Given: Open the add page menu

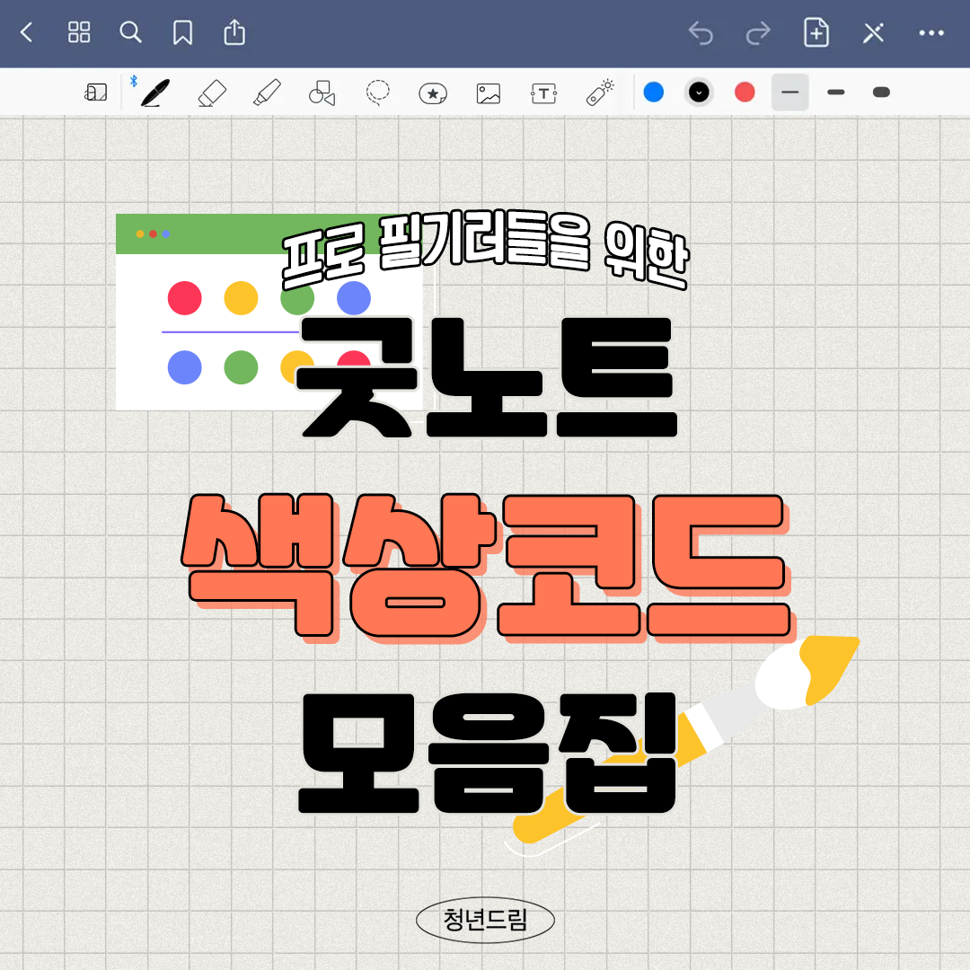Looking at the screenshot, I should [816, 33].
